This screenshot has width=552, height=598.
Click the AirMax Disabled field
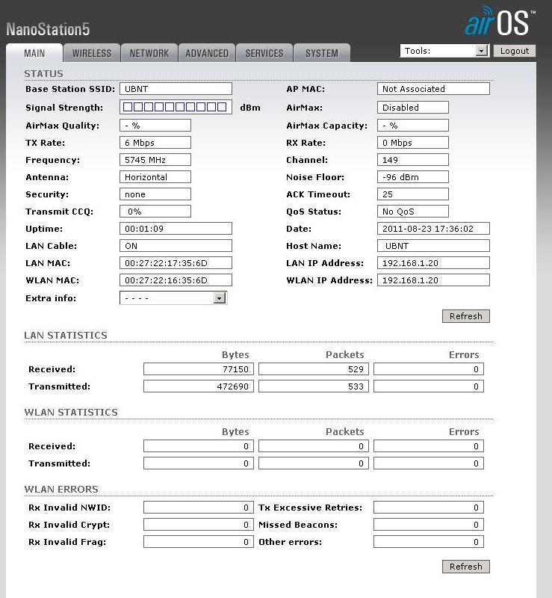point(413,107)
